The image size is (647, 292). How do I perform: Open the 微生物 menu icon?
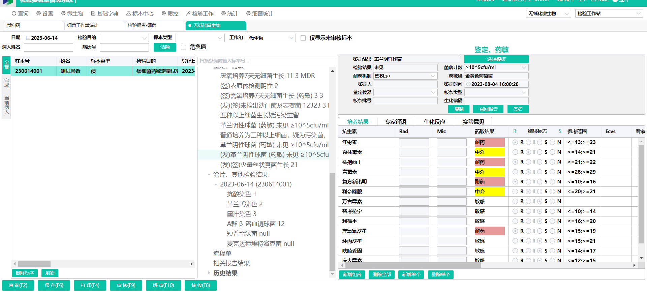point(72,13)
